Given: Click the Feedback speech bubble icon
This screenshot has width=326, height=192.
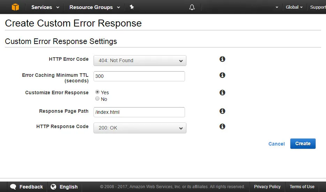Looking at the screenshot, I should [x=13, y=187].
